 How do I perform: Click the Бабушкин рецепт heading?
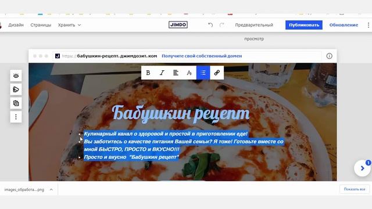[x=181, y=113]
